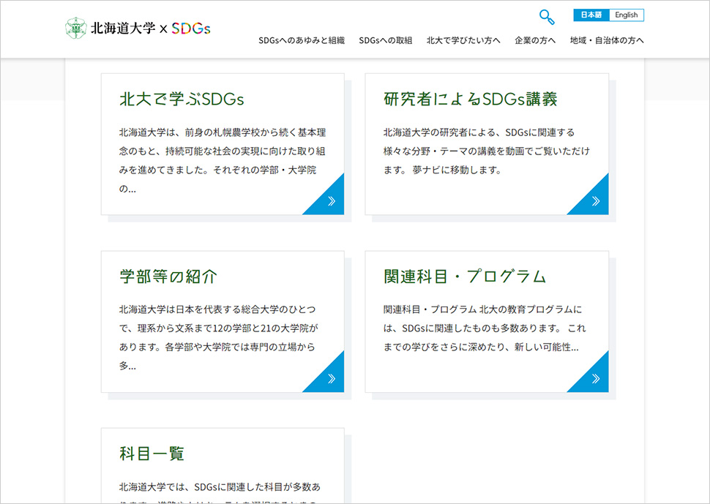Open the 研究者によるSDGs講義 heading

tap(471, 99)
